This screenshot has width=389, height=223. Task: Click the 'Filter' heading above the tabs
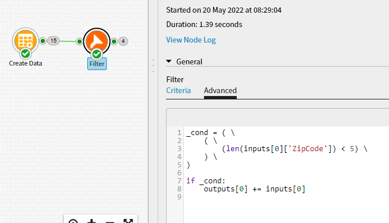175,80
